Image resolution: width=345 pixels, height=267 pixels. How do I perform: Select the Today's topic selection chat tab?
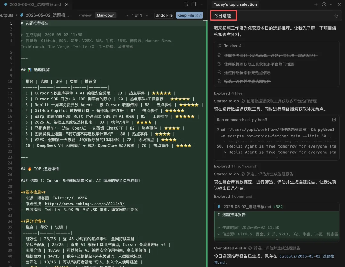point(235,4)
